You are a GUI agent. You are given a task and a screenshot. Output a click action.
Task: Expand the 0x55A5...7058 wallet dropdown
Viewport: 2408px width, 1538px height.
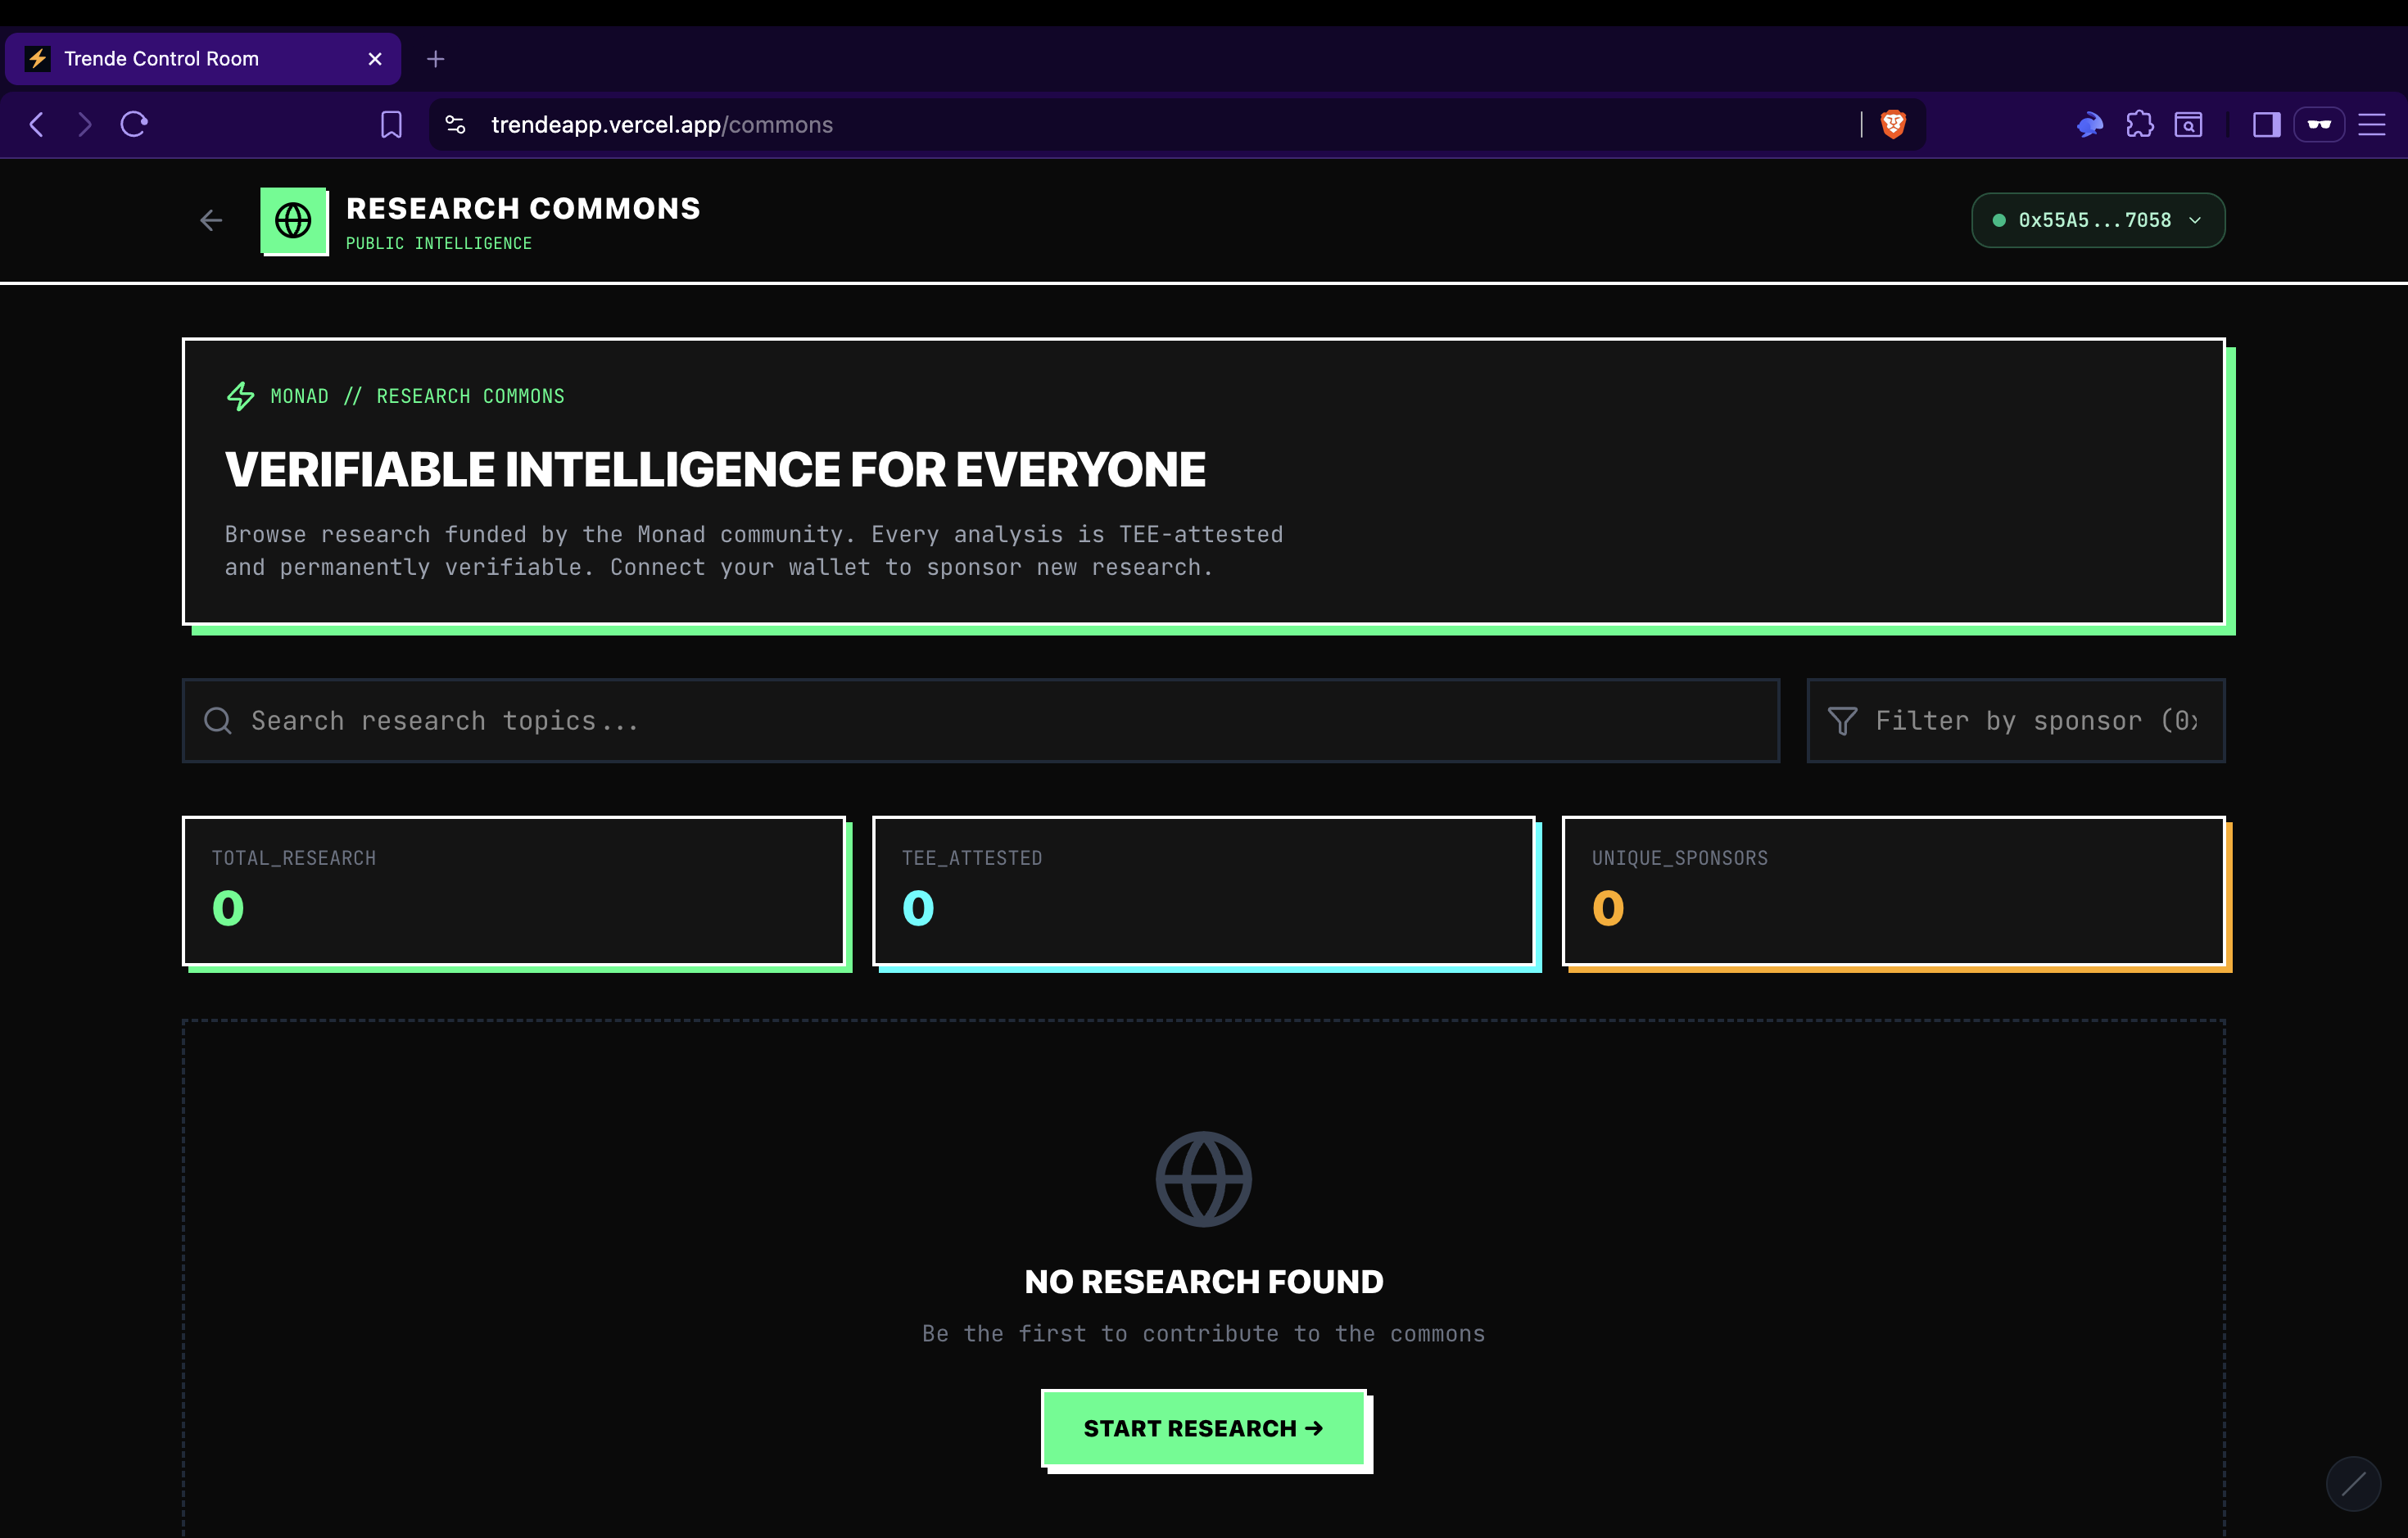[2097, 220]
